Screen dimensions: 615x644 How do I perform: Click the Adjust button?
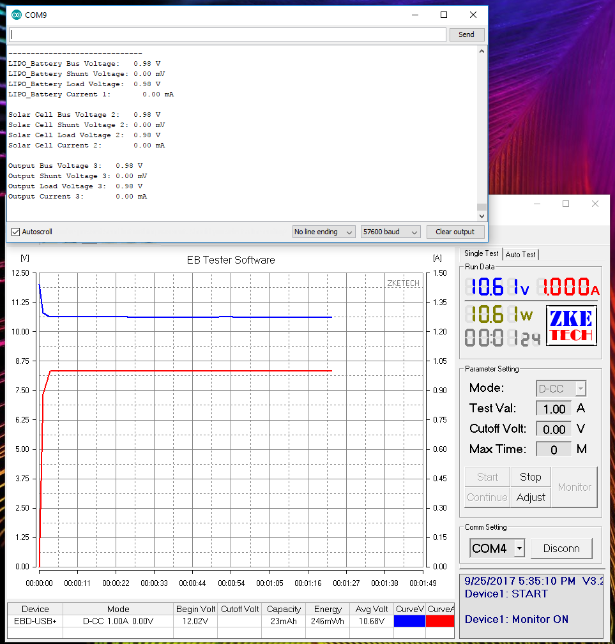pos(530,497)
